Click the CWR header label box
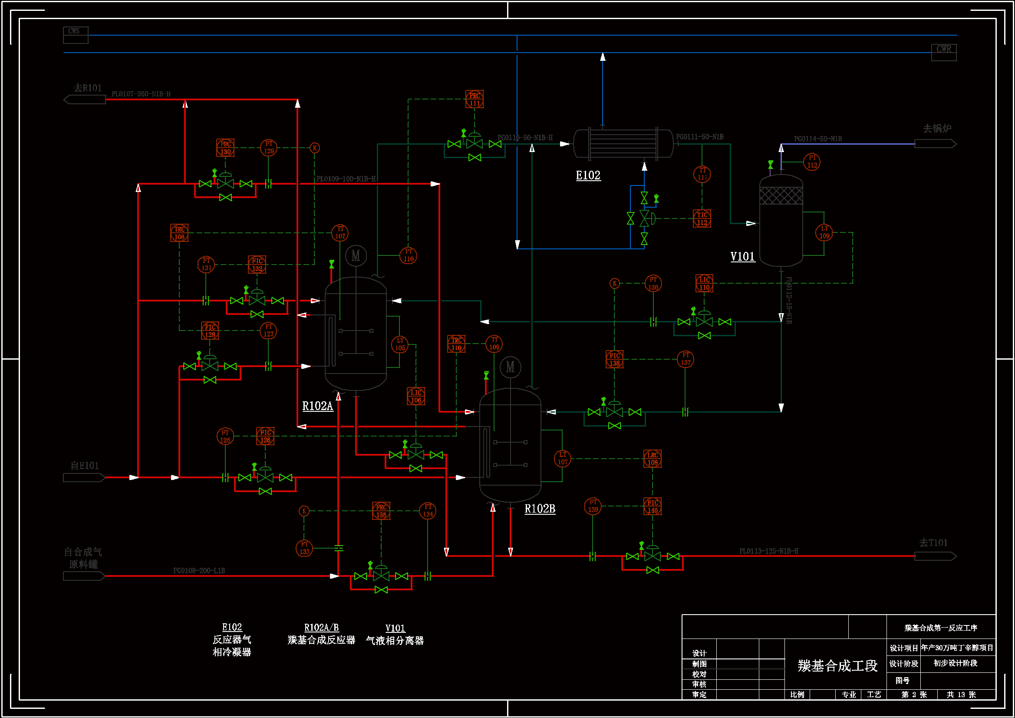 (943, 52)
